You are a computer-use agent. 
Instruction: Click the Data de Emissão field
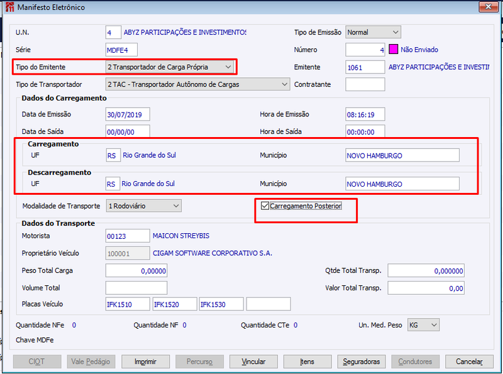click(x=128, y=114)
